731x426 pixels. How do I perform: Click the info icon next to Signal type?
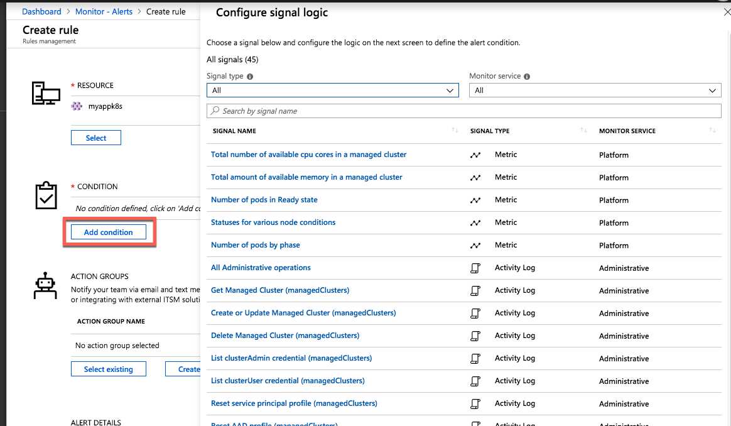tap(249, 75)
